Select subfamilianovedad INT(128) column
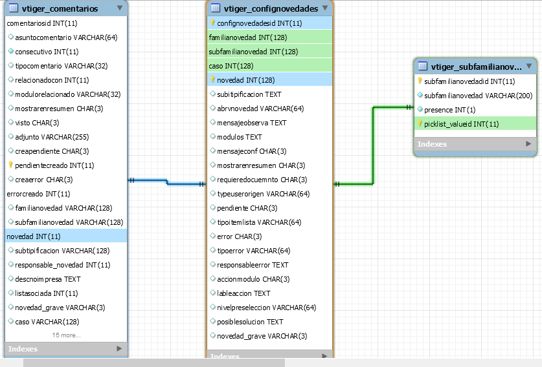 point(269,52)
